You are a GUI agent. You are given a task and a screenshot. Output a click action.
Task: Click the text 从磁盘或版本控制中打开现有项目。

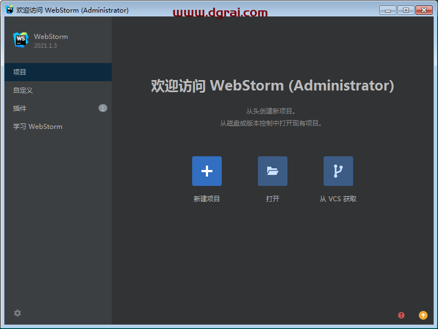[x=270, y=123]
